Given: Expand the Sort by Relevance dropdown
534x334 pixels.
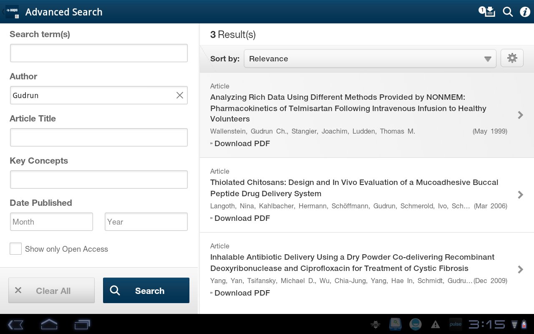Looking at the screenshot, I should tap(370, 58).
